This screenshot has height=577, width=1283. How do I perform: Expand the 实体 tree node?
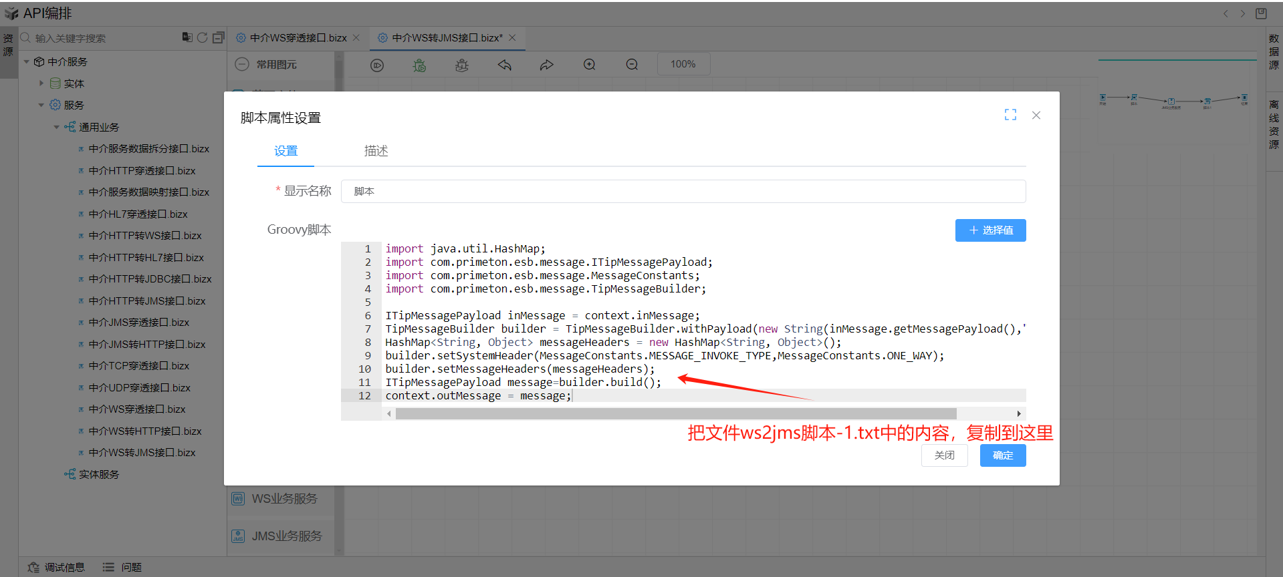pyautogui.click(x=41, y=83)
